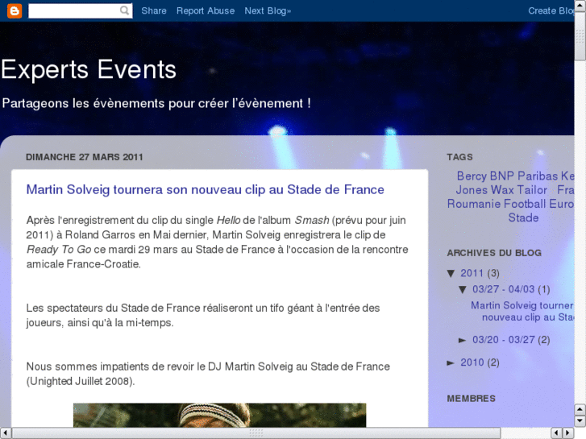Click the DIMANCHE 27 MARS 2011 date header
Image resolution: width=586 pixels, height=439 pixels.
[85, 157]
